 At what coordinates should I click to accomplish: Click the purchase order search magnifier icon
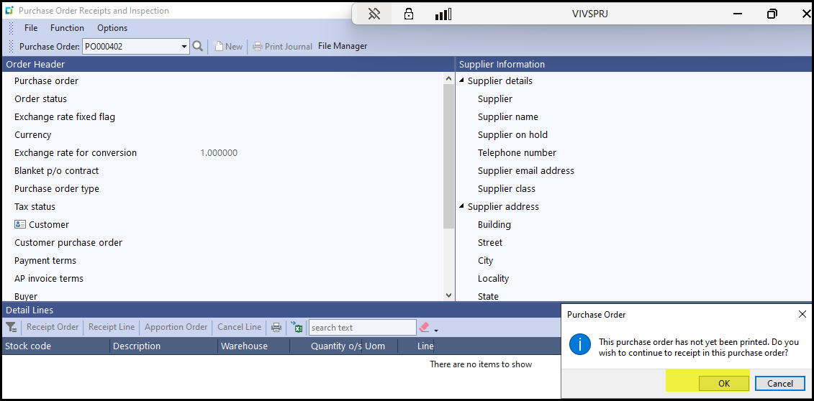click(198, 46)
